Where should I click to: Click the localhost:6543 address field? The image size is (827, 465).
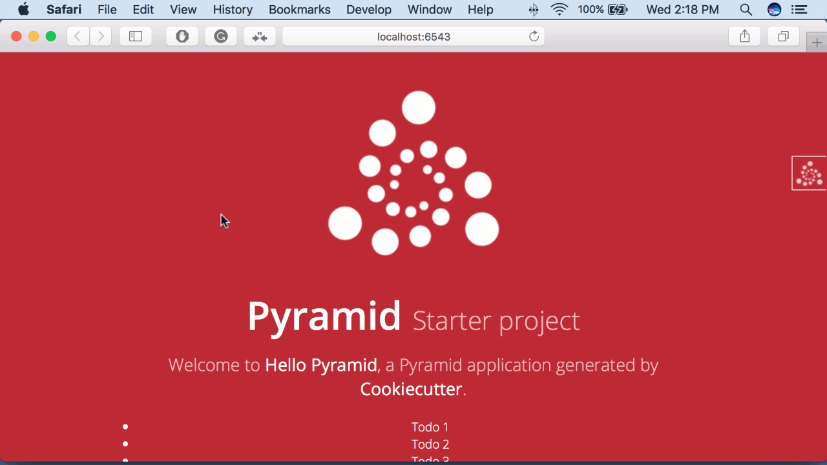[413, 37]
